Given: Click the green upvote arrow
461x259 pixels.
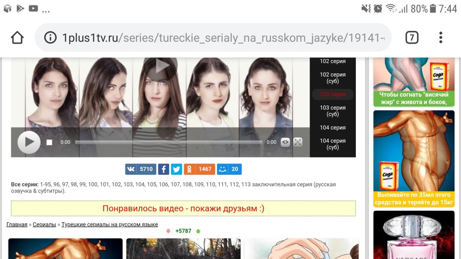Looking at the screenshot, I should 198,231.
